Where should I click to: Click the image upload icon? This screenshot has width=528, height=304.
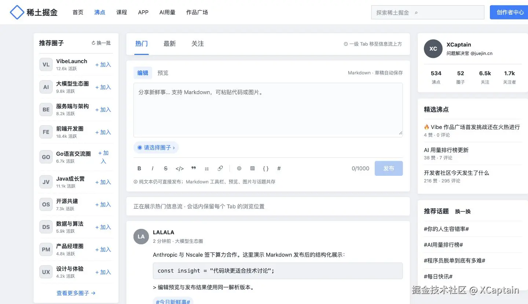[252, 168]
